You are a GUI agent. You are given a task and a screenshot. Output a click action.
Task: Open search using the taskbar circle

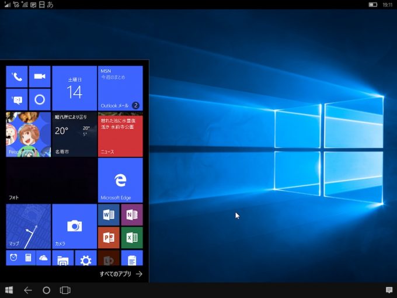pyautogui.click(x=46, y=290)
